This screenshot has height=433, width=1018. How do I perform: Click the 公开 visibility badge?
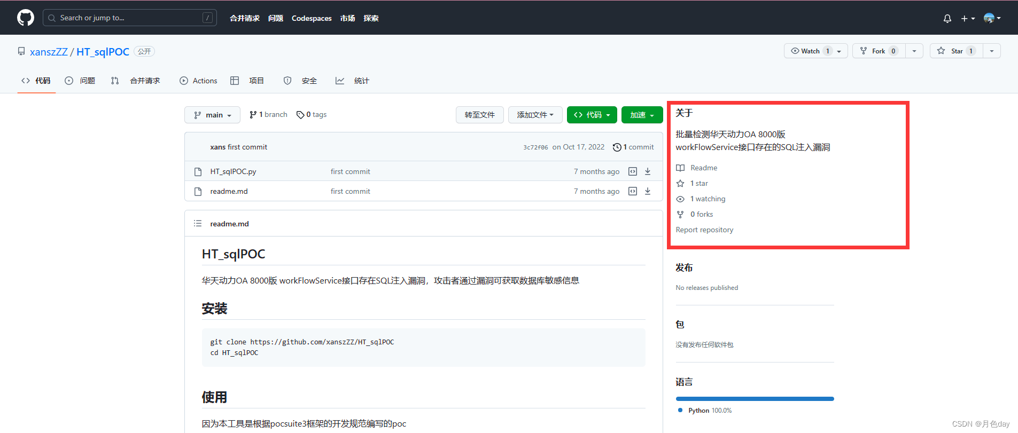(x=144, y=52)
